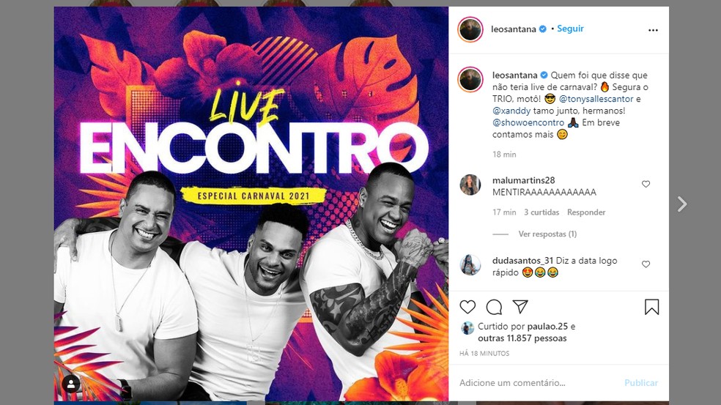Expand Ver respostas (1) replies
721x405 pixels.
click(x=547, y=234)
